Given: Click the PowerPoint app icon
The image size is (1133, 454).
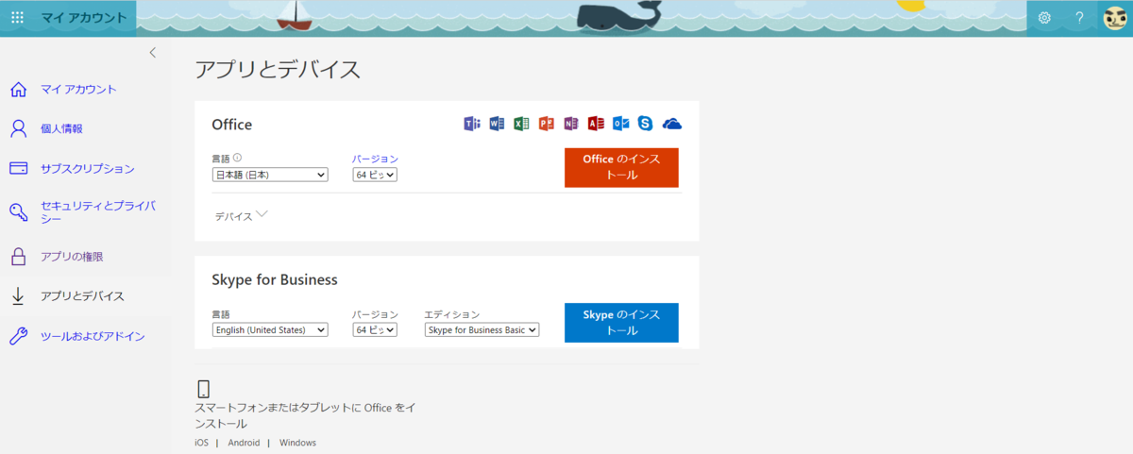Looking at the screenshot, I should click(546, 124).
